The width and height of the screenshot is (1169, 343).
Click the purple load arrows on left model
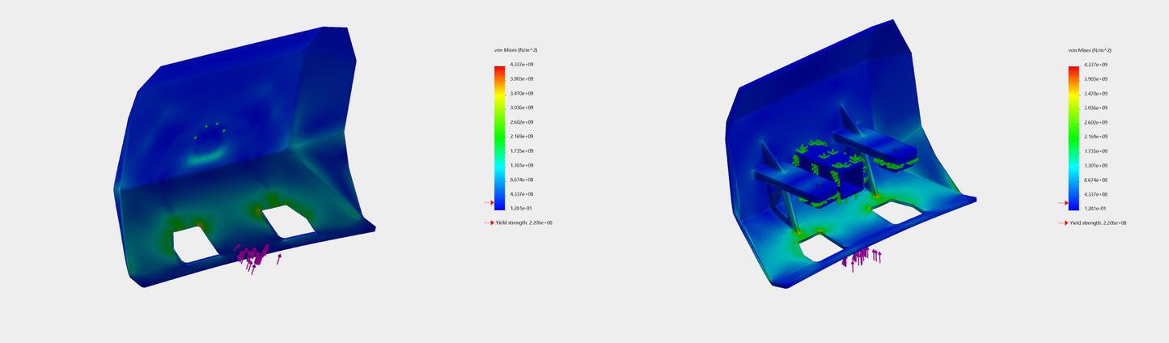click(x=254, y=257)
